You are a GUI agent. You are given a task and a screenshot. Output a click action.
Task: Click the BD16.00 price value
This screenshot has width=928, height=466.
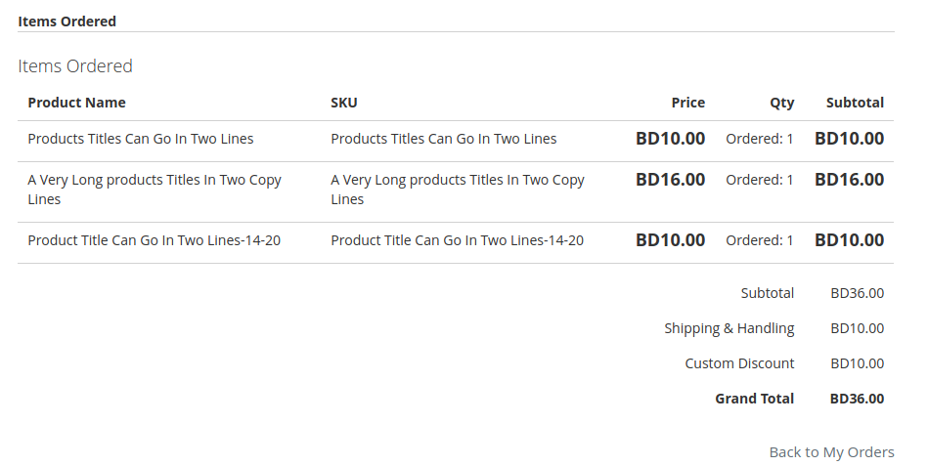click(671, 179)
